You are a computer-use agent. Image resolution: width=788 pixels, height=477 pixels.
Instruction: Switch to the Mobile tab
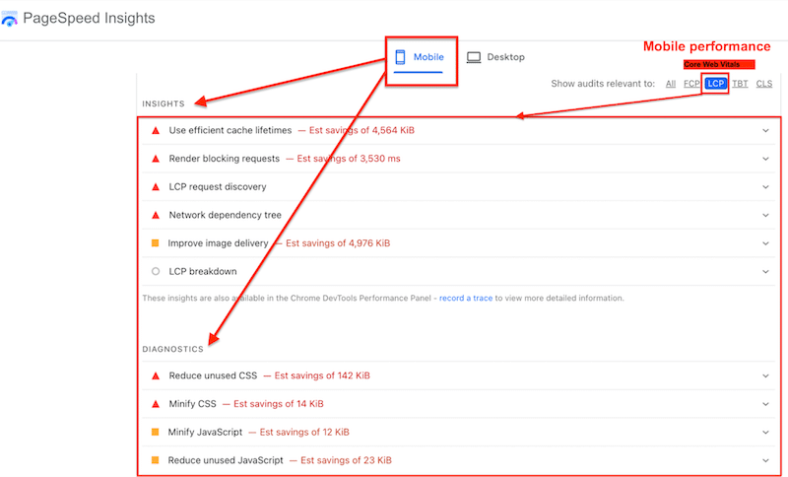point(420,57)
